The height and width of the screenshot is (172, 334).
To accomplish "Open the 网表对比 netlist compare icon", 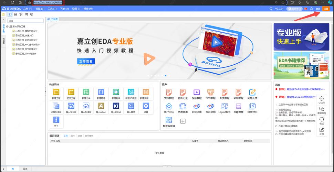I will 252,106.
